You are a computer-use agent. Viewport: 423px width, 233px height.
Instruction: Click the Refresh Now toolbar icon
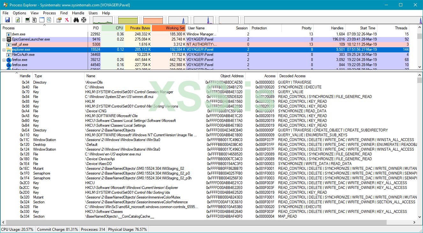(x=18, y=20)
